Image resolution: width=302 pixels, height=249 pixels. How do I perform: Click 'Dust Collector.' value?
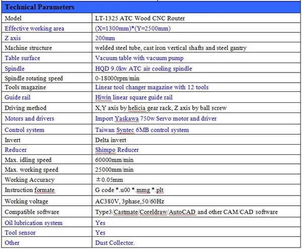click(115, 243)
